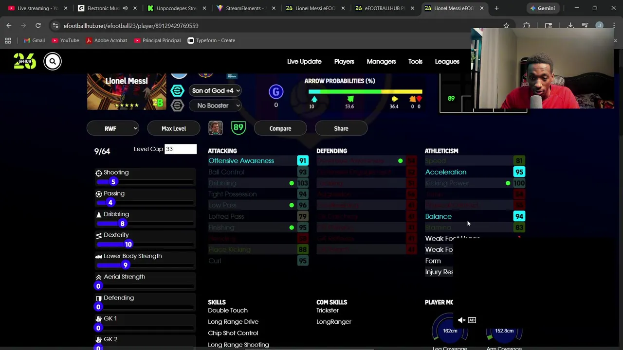Click the Typeform - Create bookmark
623x350 pixels.
(211, 40)
